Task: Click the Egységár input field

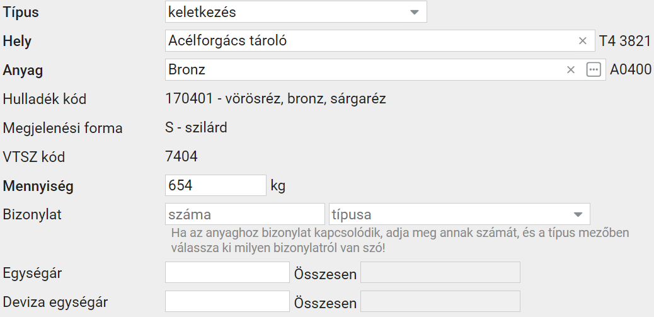Action: point(227,272)
